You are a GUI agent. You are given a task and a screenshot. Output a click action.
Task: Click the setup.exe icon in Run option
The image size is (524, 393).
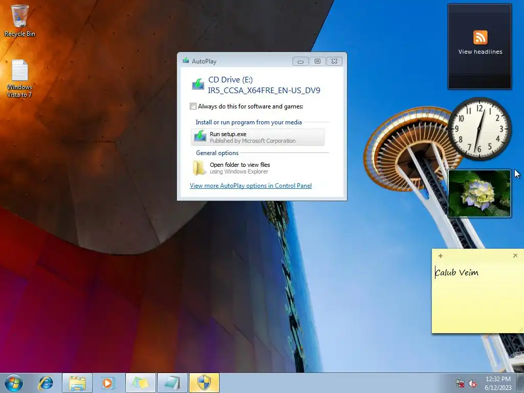(200, 136)
